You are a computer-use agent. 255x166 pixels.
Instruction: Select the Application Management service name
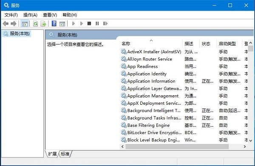(x=153, y=96)
